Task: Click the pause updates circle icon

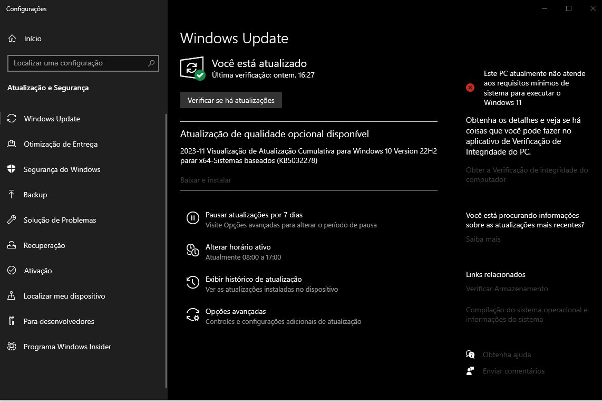Action: click(193, 218)
